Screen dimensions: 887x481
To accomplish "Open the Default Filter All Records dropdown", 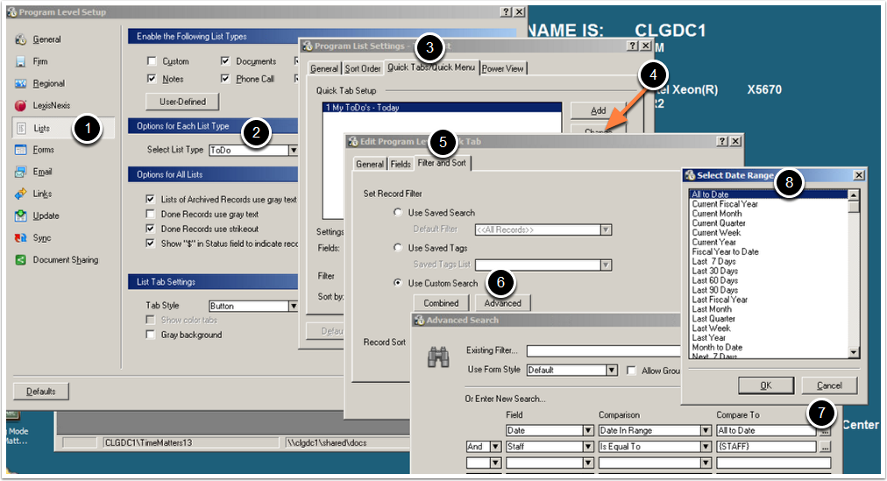I will coord(606,230).
